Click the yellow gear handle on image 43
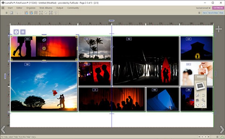The width and height of the screenshot is (225, 139). 44,48
